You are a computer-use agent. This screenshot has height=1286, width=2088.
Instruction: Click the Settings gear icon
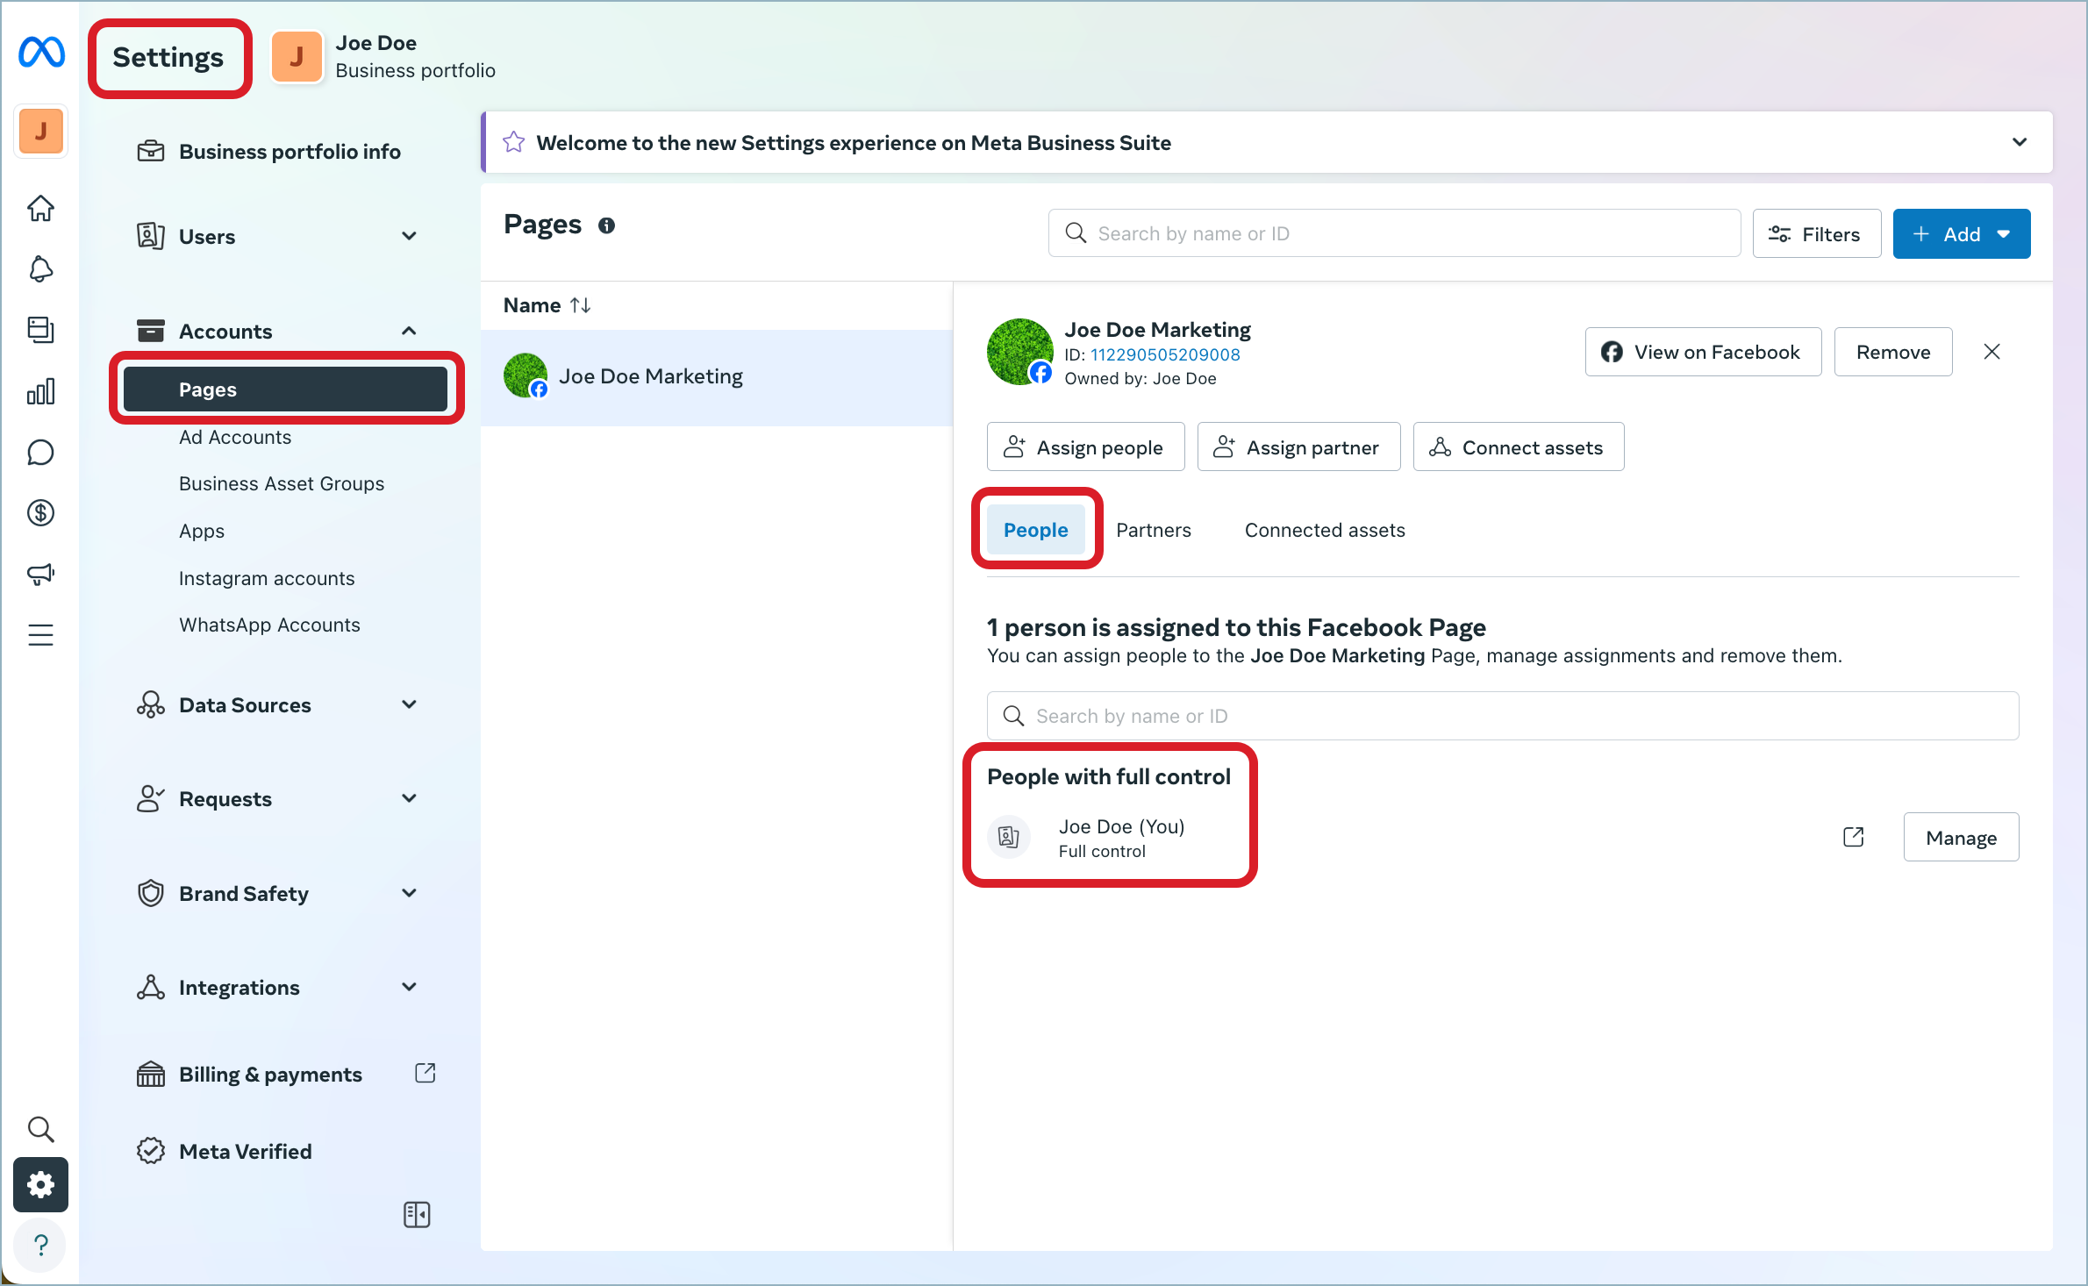40,1184
